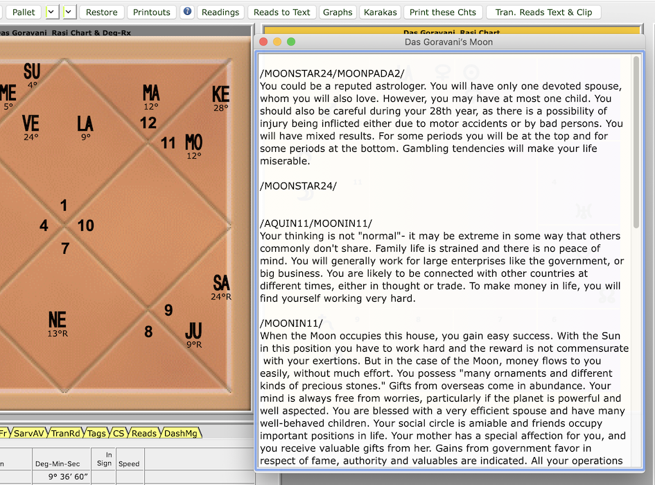Click Jupiter (JU) in the Rasi chart

193,332
